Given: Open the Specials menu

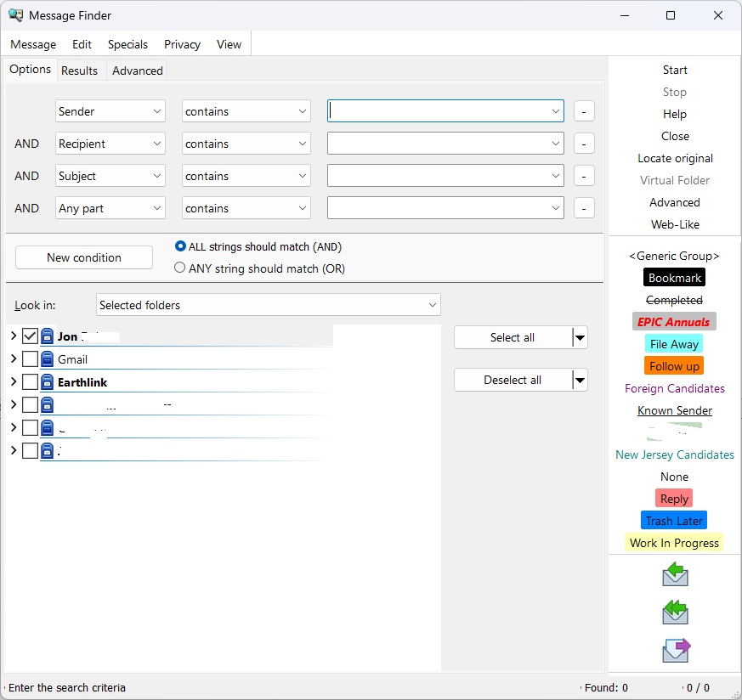Looking at the screenshot, I should point(127,44).
